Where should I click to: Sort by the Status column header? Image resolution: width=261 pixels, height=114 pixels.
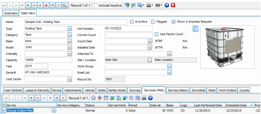[x=96, y=105]
